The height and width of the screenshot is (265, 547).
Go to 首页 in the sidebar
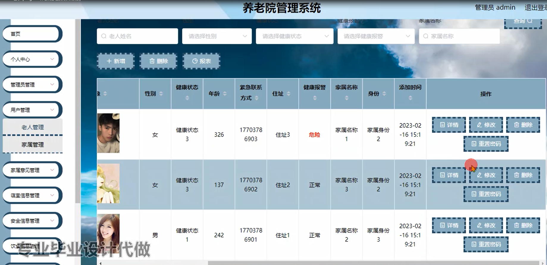point(32,34)
